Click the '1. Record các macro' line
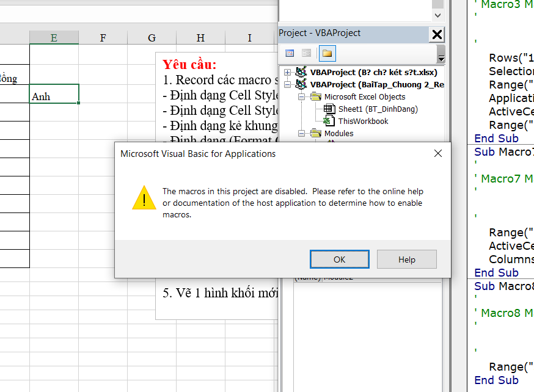 pos(221,79)
